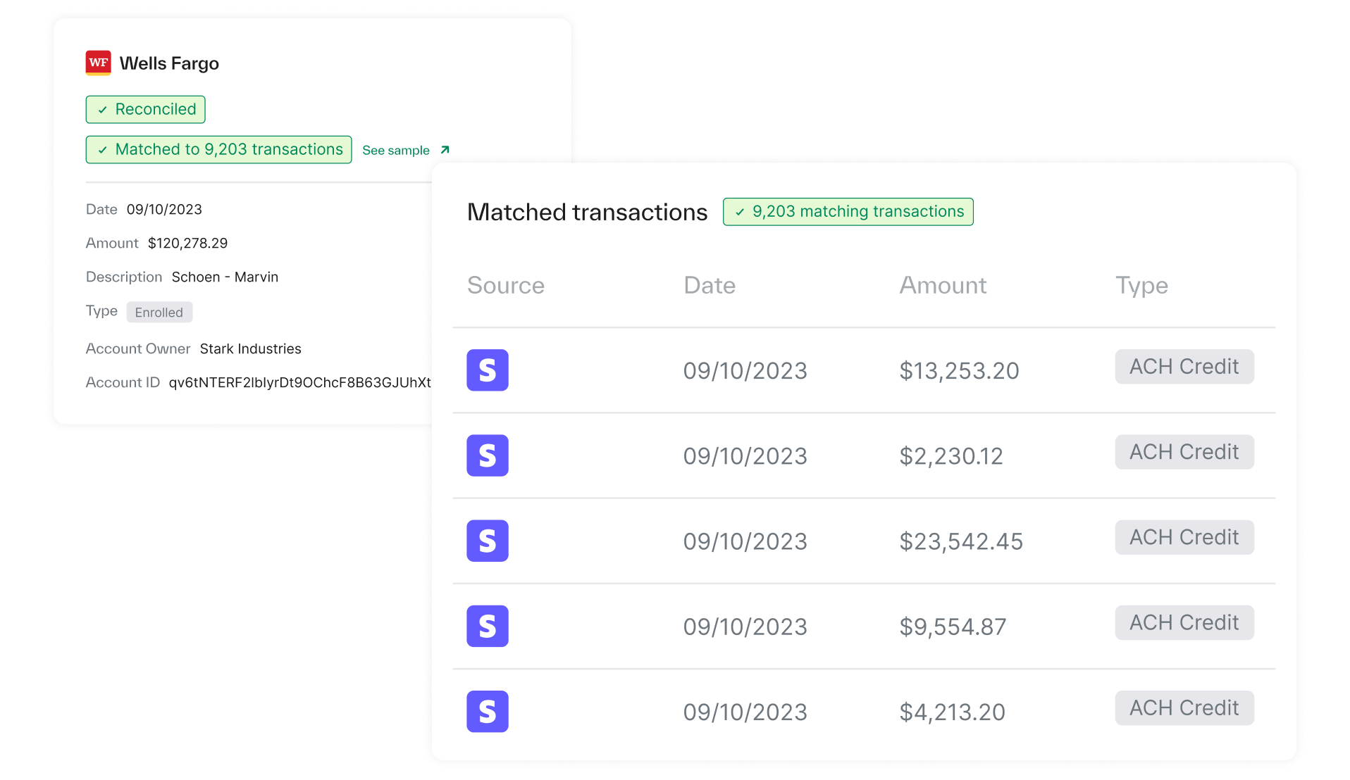Sort by the Amount column header
1350x780 pixels.
(x=942, y=285)
